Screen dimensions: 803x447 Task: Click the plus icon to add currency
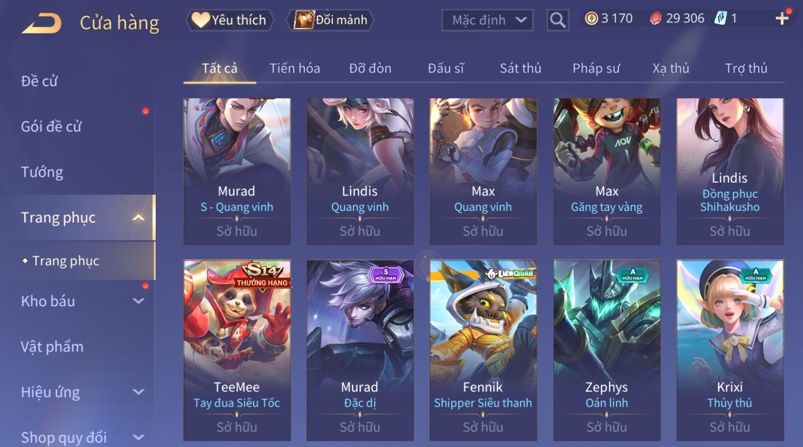[x=782, y=19]
